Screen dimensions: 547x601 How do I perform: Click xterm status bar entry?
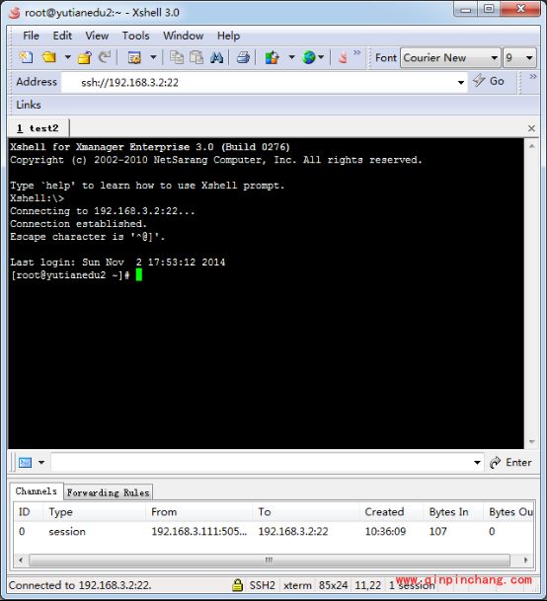(x=297, y=585)
